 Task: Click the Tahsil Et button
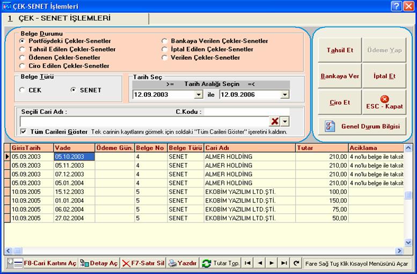pyautogui.click(x=340, y=50)
